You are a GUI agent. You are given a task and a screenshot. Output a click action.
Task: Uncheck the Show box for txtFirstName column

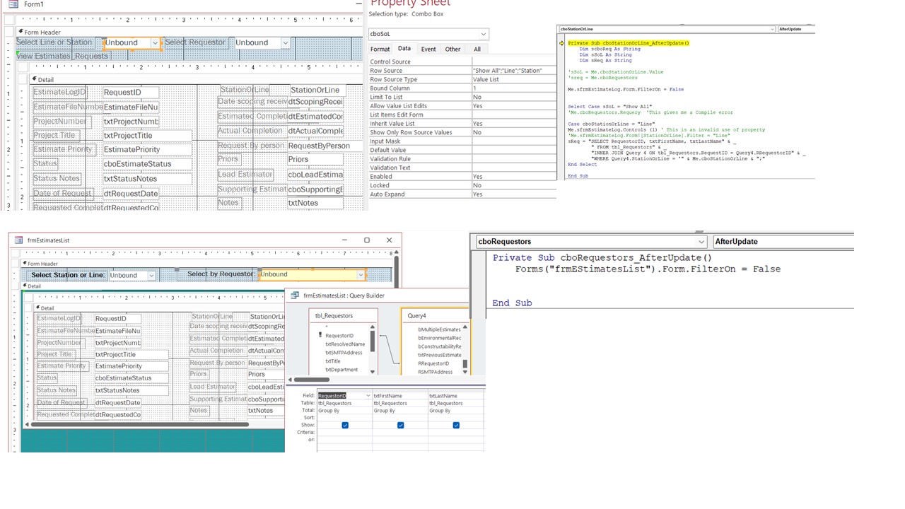click(x=400, y=425)
